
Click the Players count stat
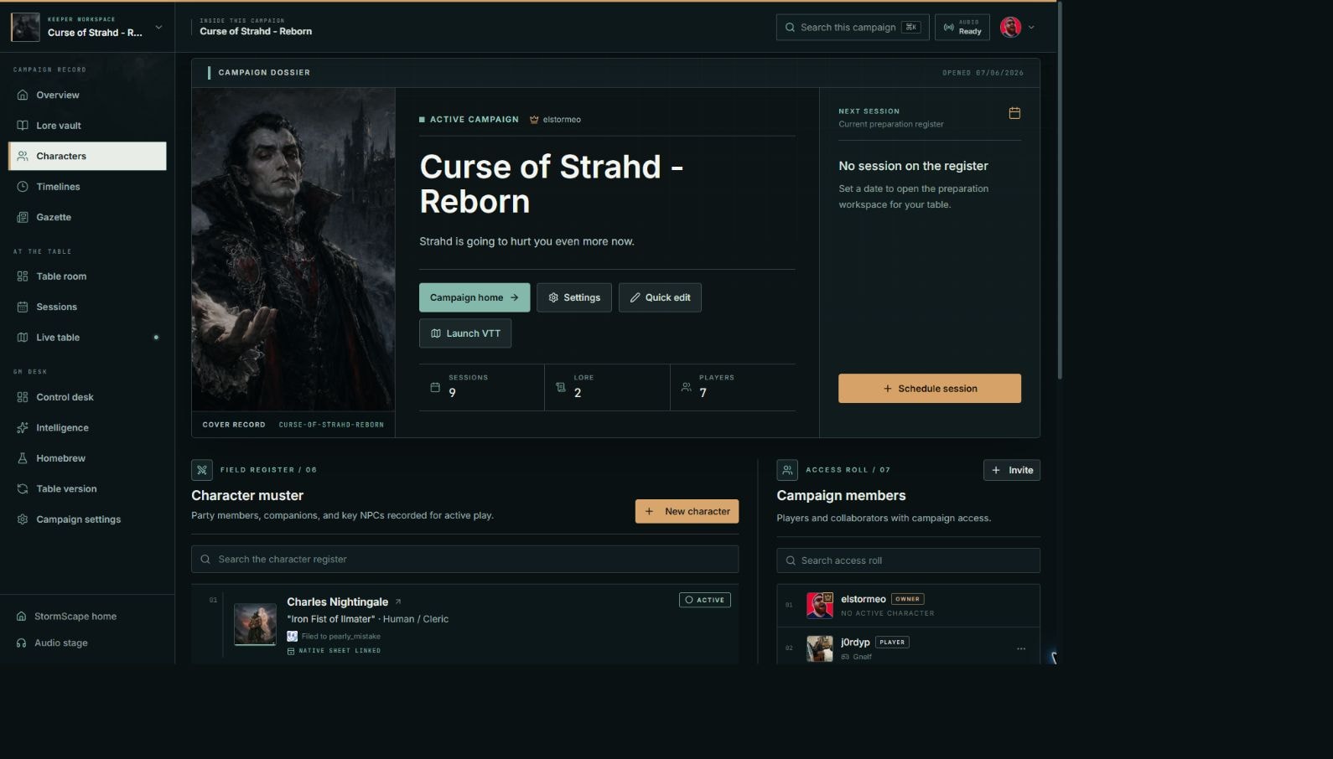[x=733, y=387]
